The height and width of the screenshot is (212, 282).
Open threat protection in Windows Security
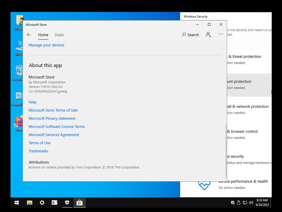[x=249, y=59]
